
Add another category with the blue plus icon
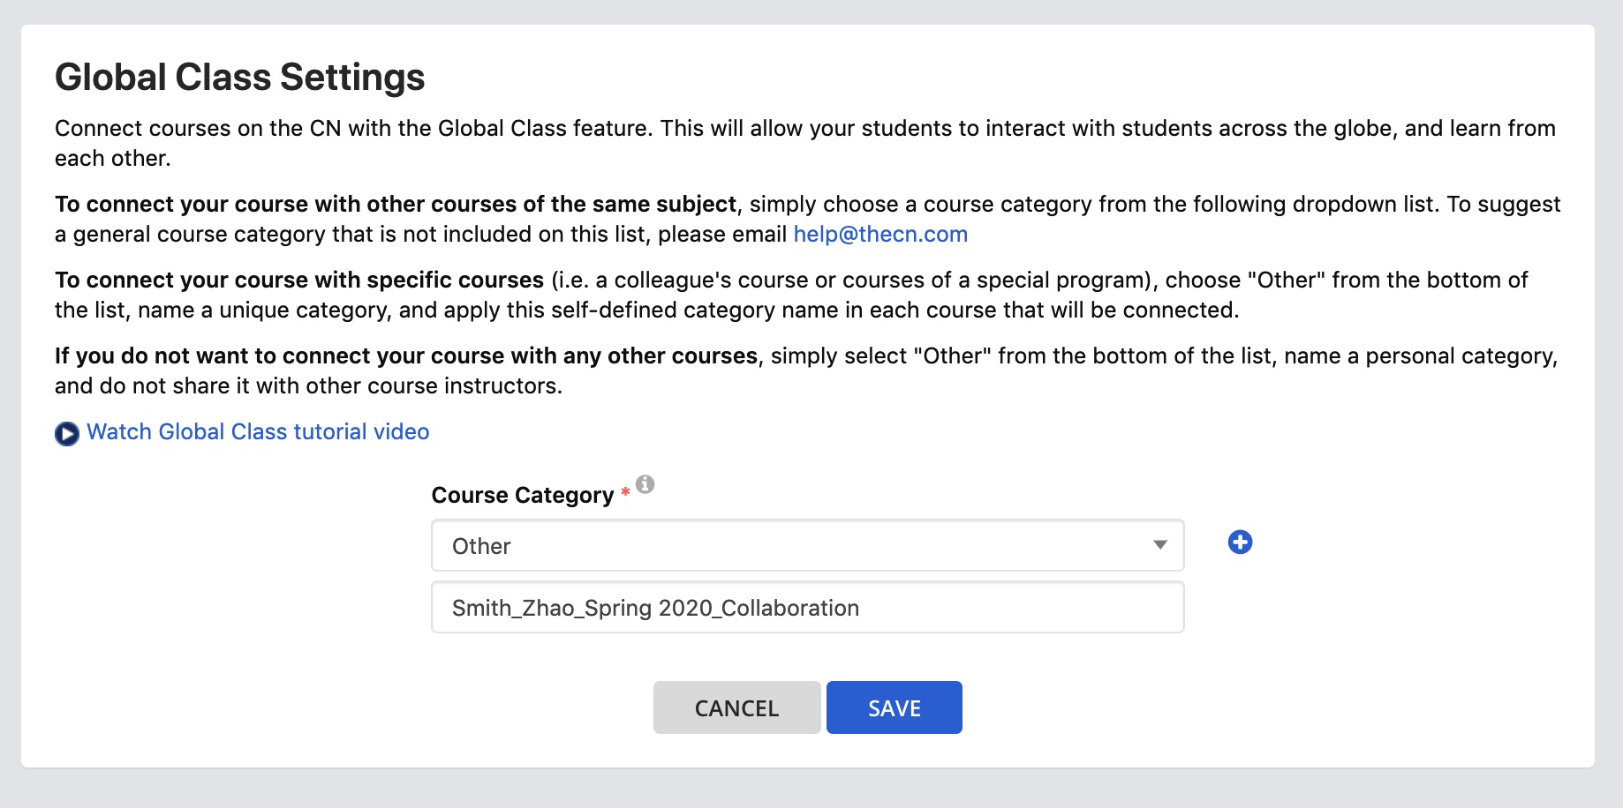pyautogui.click(x=1240, y=542)
